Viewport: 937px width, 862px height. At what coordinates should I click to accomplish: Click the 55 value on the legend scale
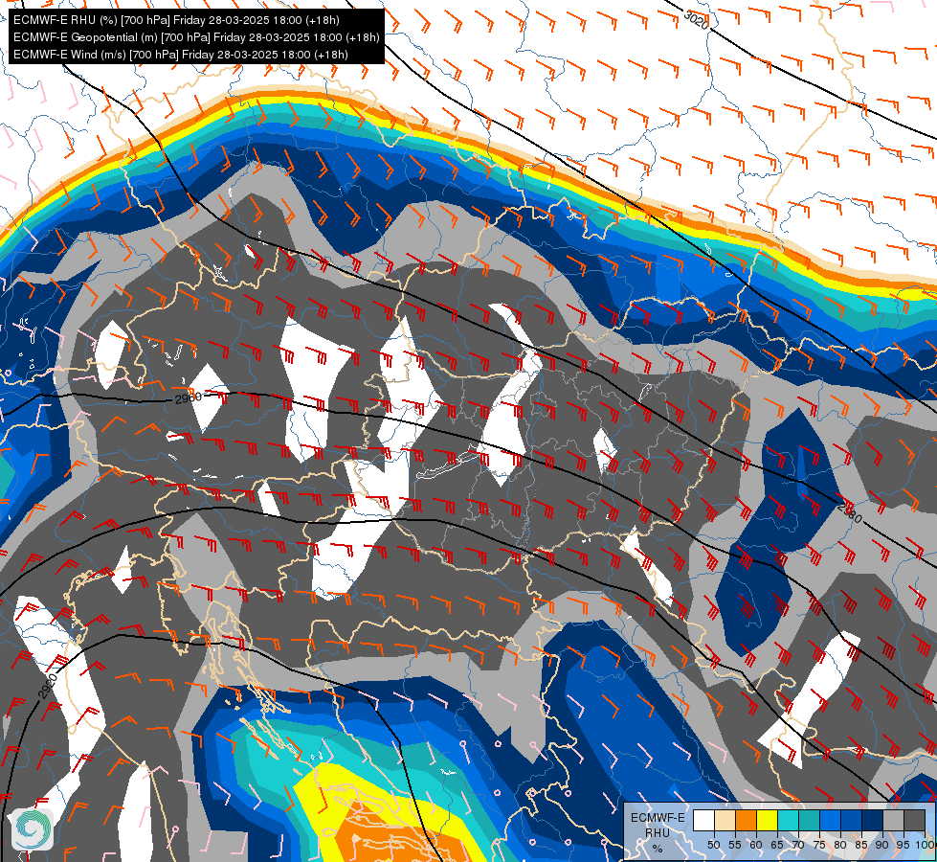point(734,845)
